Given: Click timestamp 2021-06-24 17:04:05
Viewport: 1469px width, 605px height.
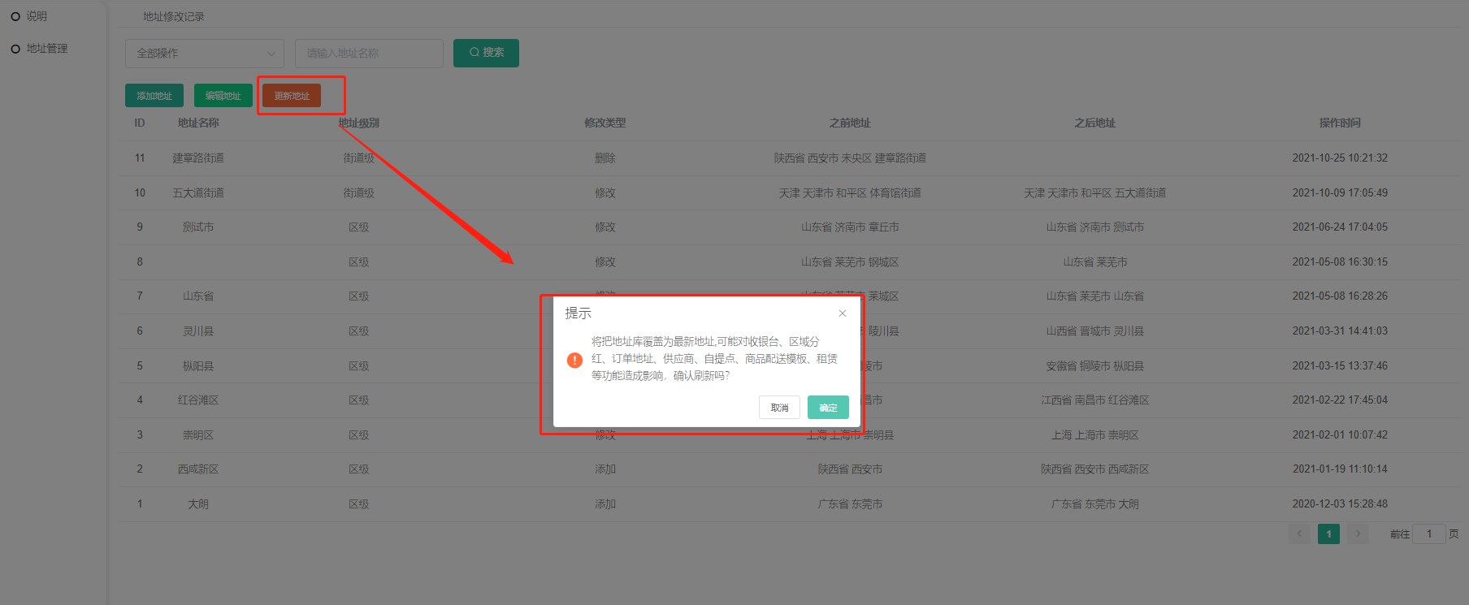Looking at the screenshot, I should (x=1340, y=227).
